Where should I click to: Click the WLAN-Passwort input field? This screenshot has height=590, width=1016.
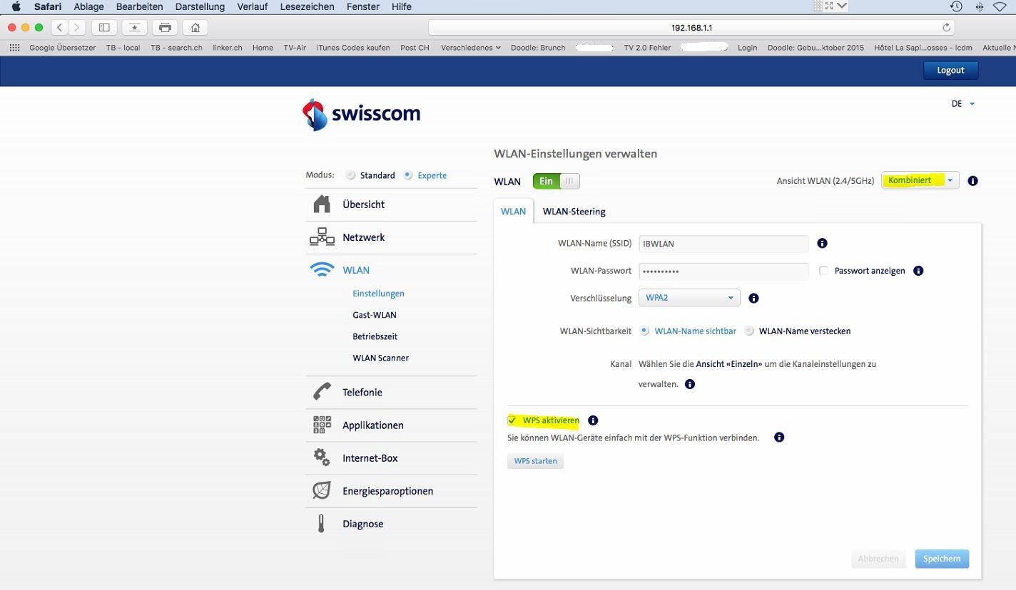point(723,271)
